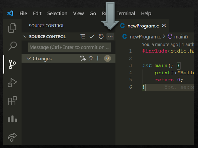The image size is (198, 148).
Task: Open the Go menu
Action: pos(93,13)
